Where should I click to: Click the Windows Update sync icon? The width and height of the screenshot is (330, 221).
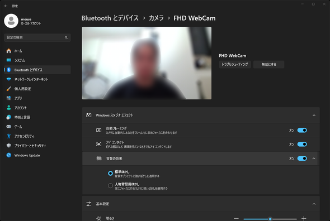(x=8, y=155)
